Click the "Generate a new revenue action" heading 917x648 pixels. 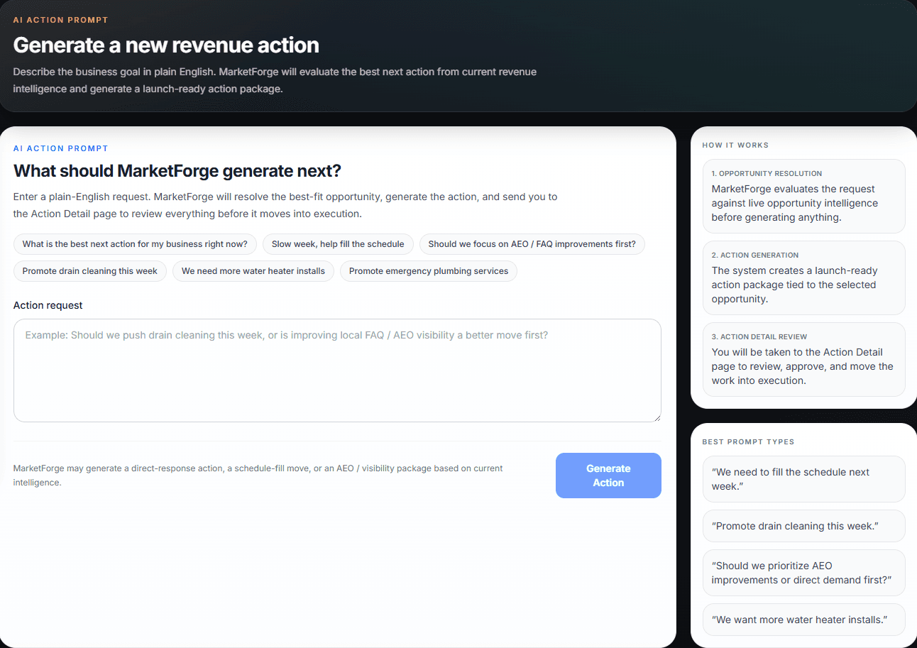click(165, 45)
